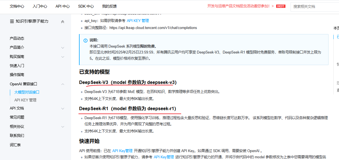Viewport: 339px width, 160px height.
Task: Collapse the OpenAI 兼容接口 chevron
Action: [63, 84]
